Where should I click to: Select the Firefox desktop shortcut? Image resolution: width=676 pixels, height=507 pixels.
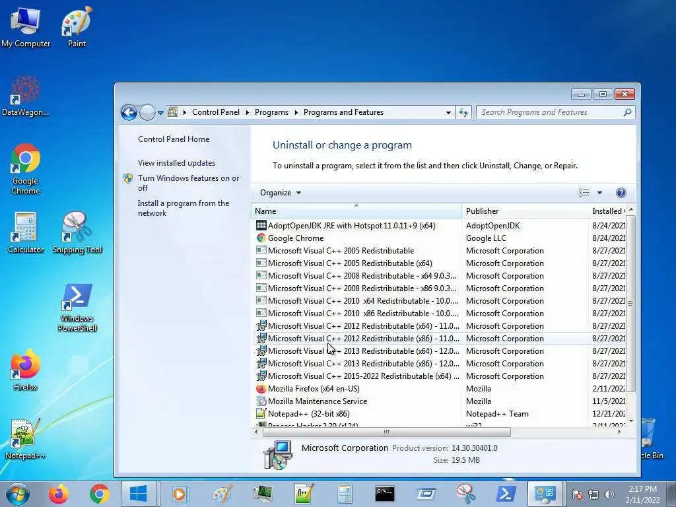26,370
